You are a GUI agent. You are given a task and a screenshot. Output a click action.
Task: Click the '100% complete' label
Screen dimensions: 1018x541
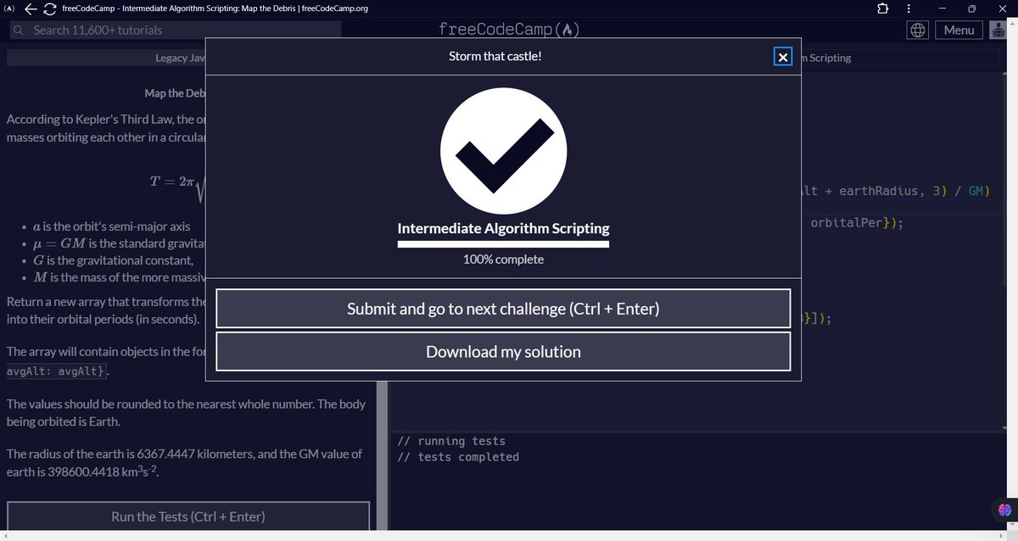[x=503, y=259]
